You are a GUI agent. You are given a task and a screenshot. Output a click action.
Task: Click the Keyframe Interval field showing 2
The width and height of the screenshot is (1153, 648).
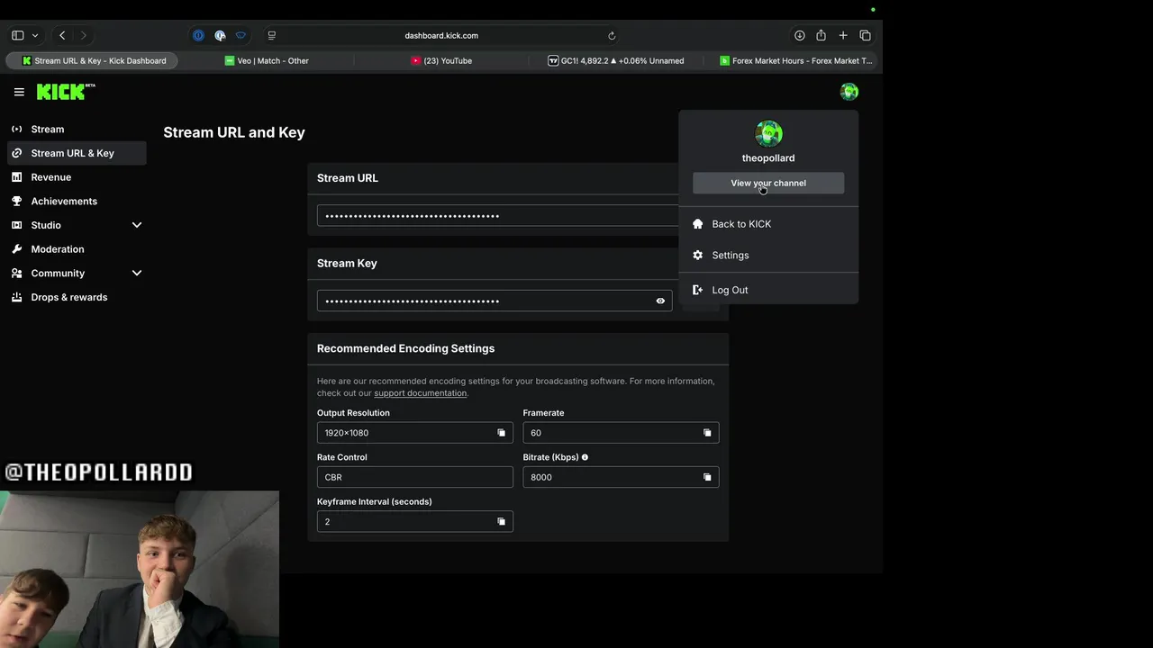tap(414, 522)
